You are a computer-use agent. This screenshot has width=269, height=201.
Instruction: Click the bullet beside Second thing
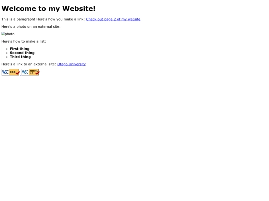7,53
